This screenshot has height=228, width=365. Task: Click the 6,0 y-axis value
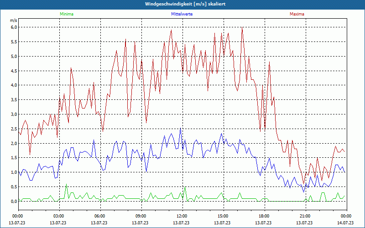(x=14, y=27)
